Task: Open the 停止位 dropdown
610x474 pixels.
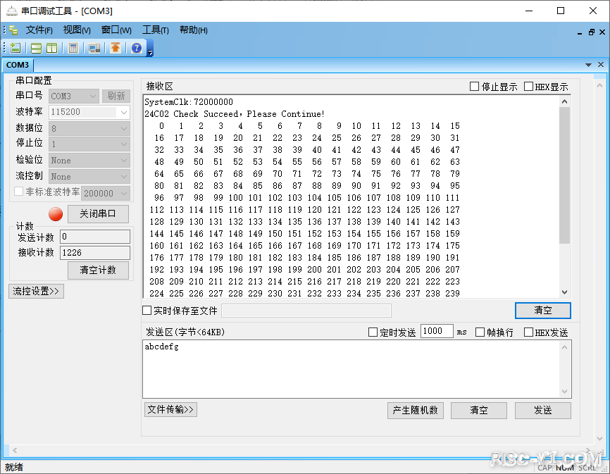Action: (89, 144)
